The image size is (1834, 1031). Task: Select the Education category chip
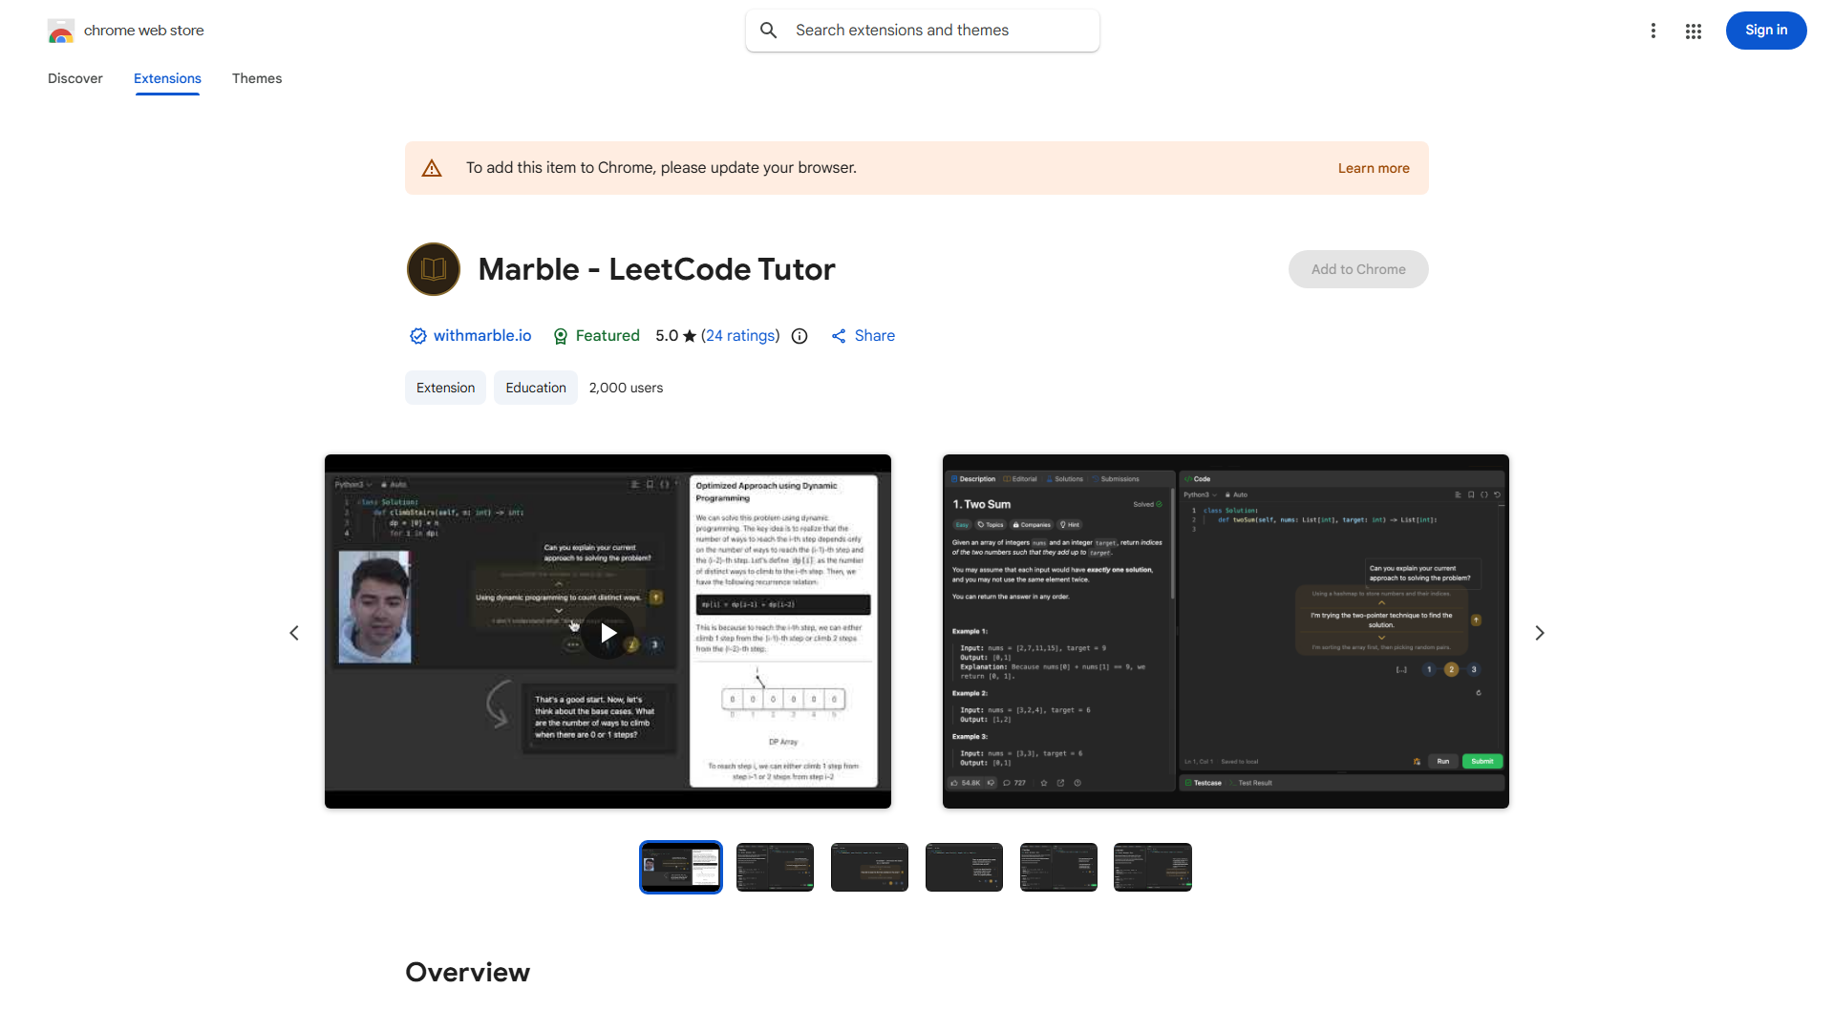pos(535,388)
